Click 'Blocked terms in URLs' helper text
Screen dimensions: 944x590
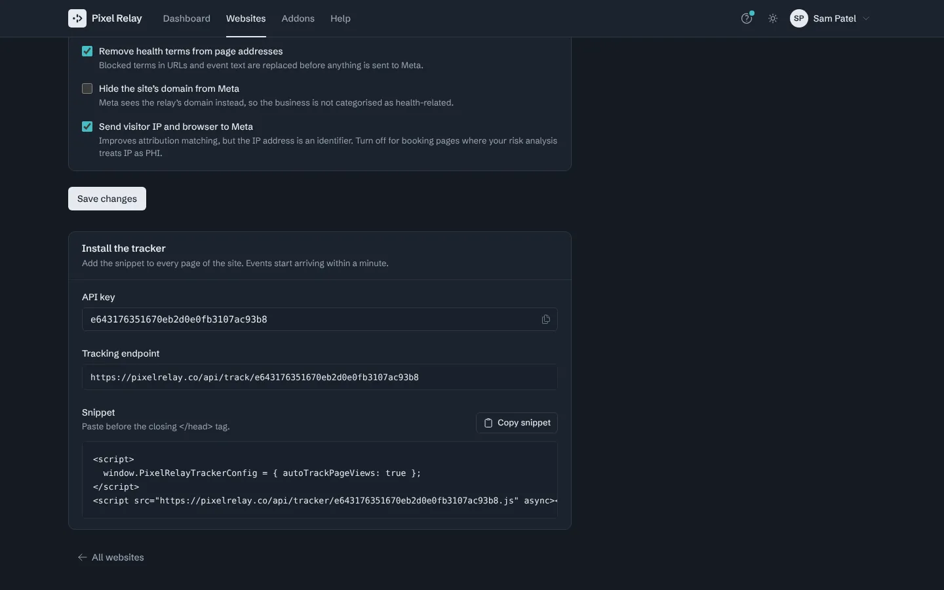261,66
